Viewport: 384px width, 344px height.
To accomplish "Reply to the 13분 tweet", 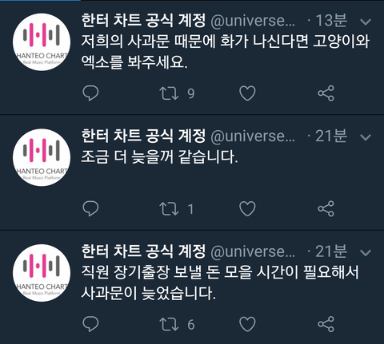I will pos(90,93).
